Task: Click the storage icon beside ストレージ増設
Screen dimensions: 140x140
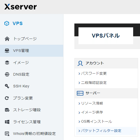Action: tap(7, 110)
